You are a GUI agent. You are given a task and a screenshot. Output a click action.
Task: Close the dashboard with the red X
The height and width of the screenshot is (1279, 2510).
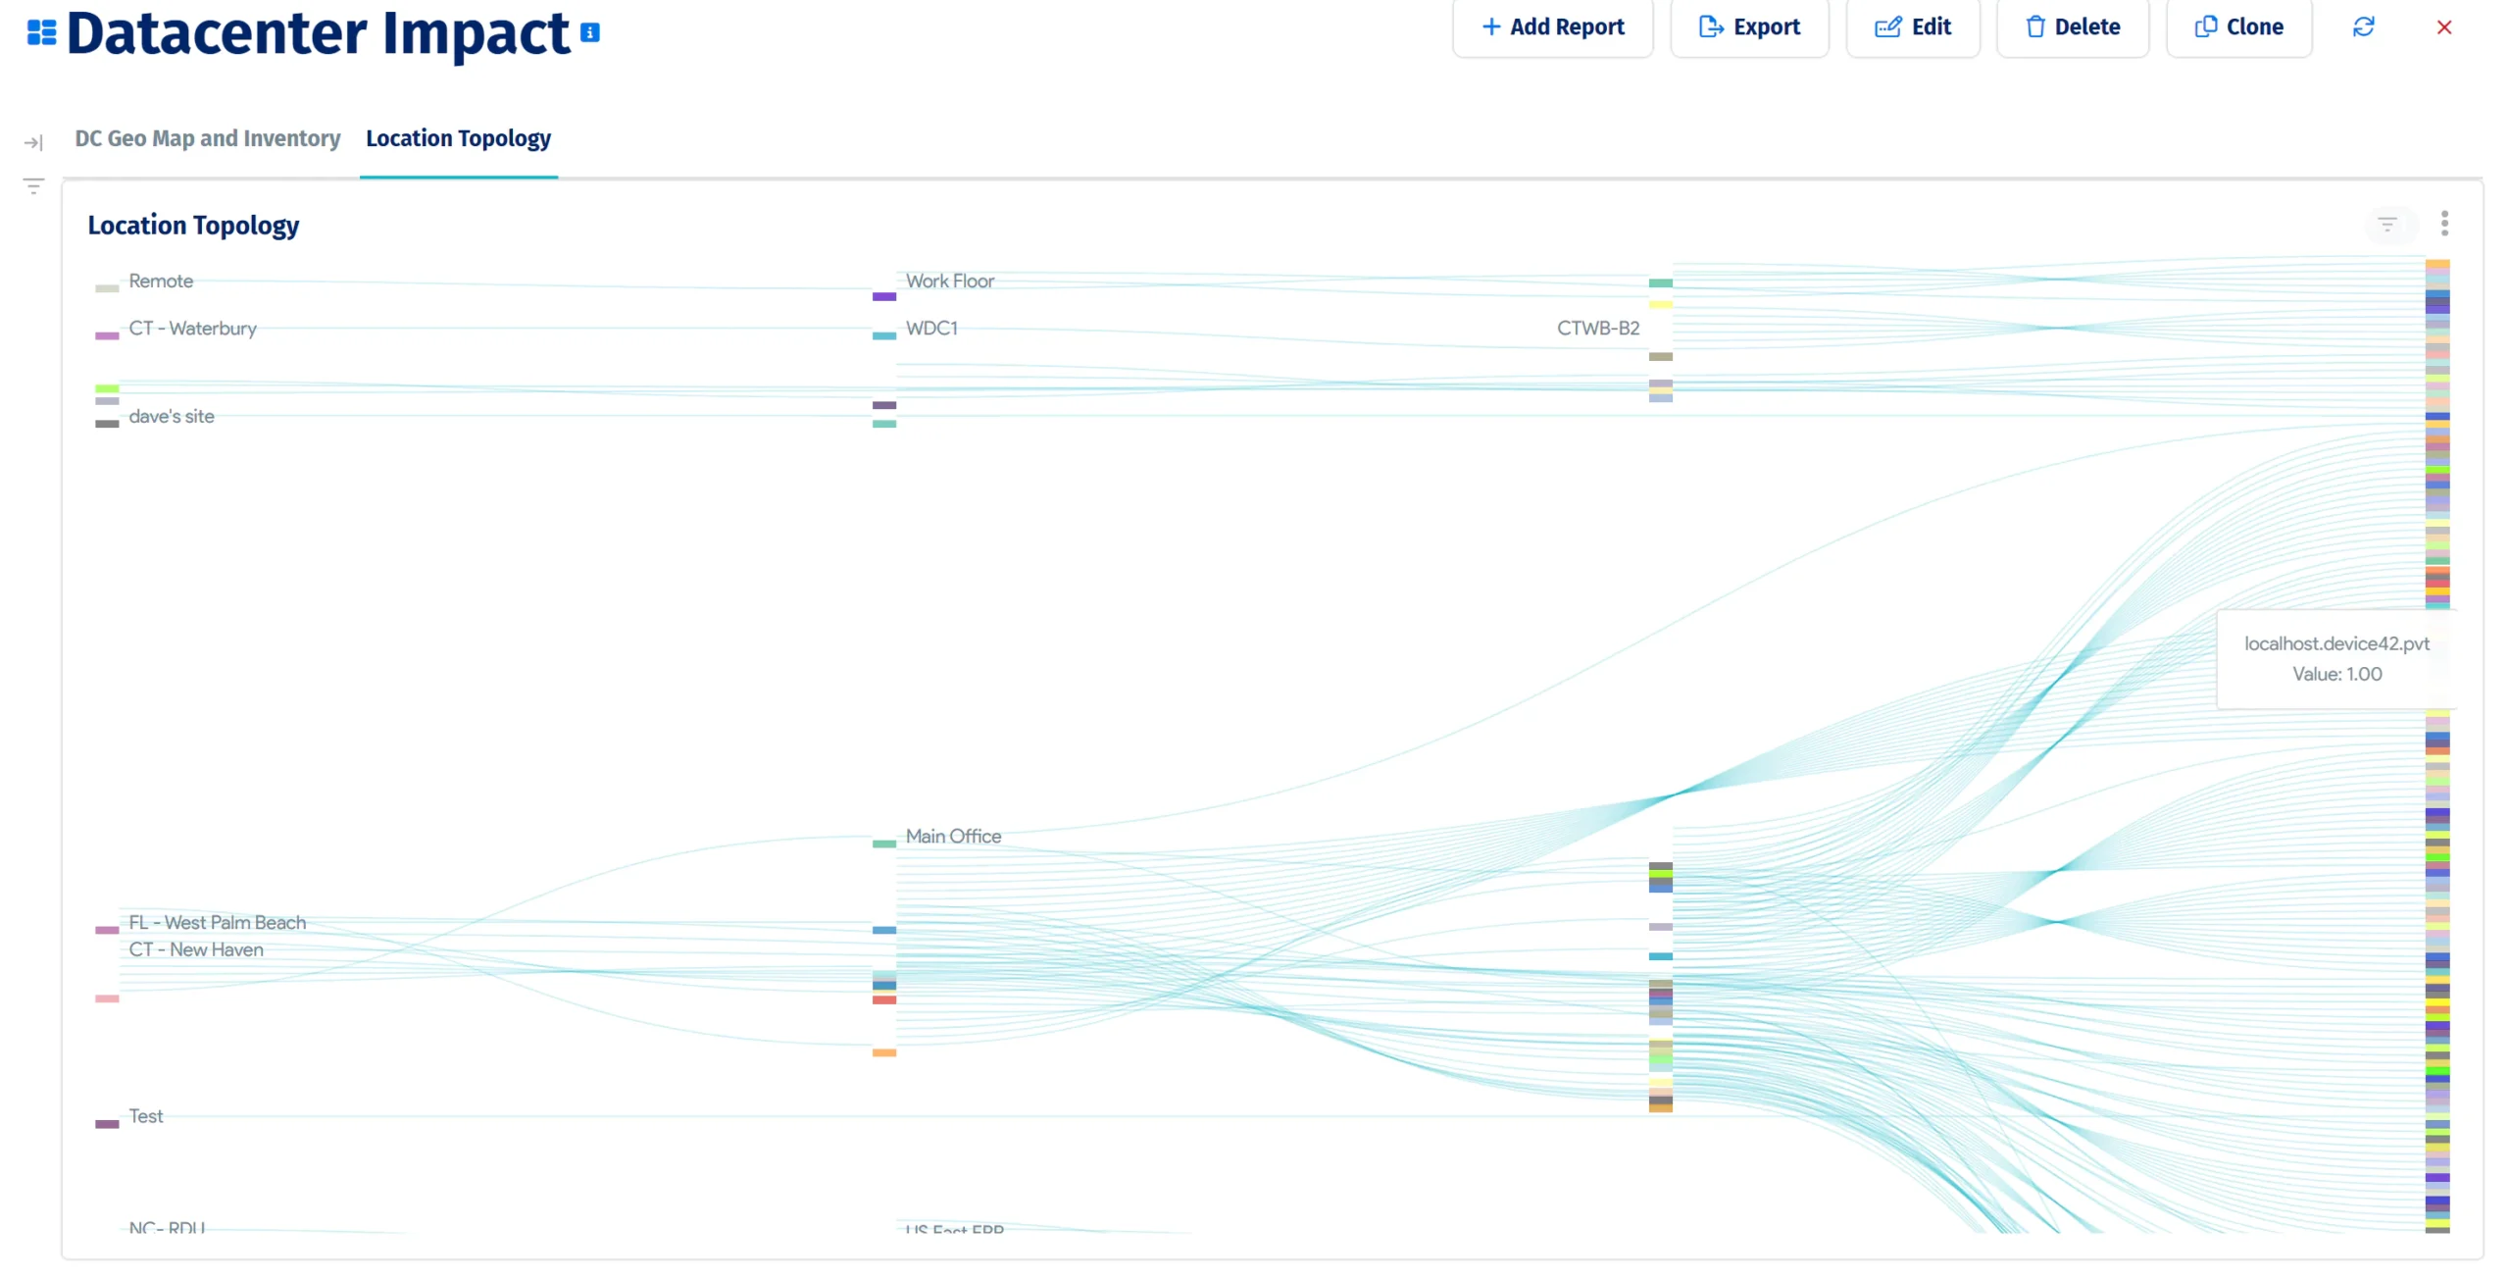pyautogui.click(x=2443, y=26)
